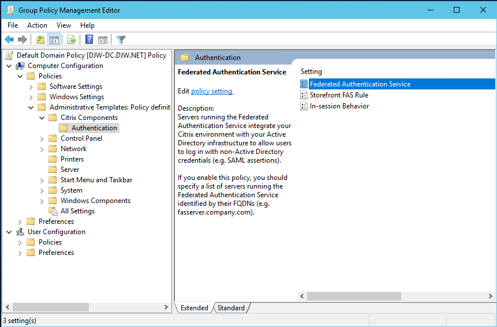Screen dimensions: 497x327
Task: Click the 'policy setting' edit link
Action: point(212,91)
